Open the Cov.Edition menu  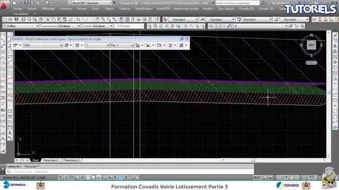21,14
